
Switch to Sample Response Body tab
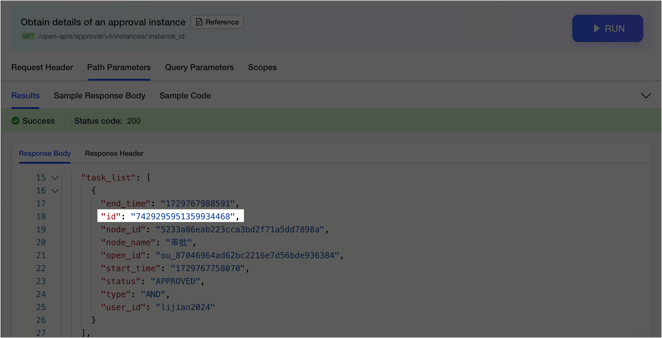point(99,96)
